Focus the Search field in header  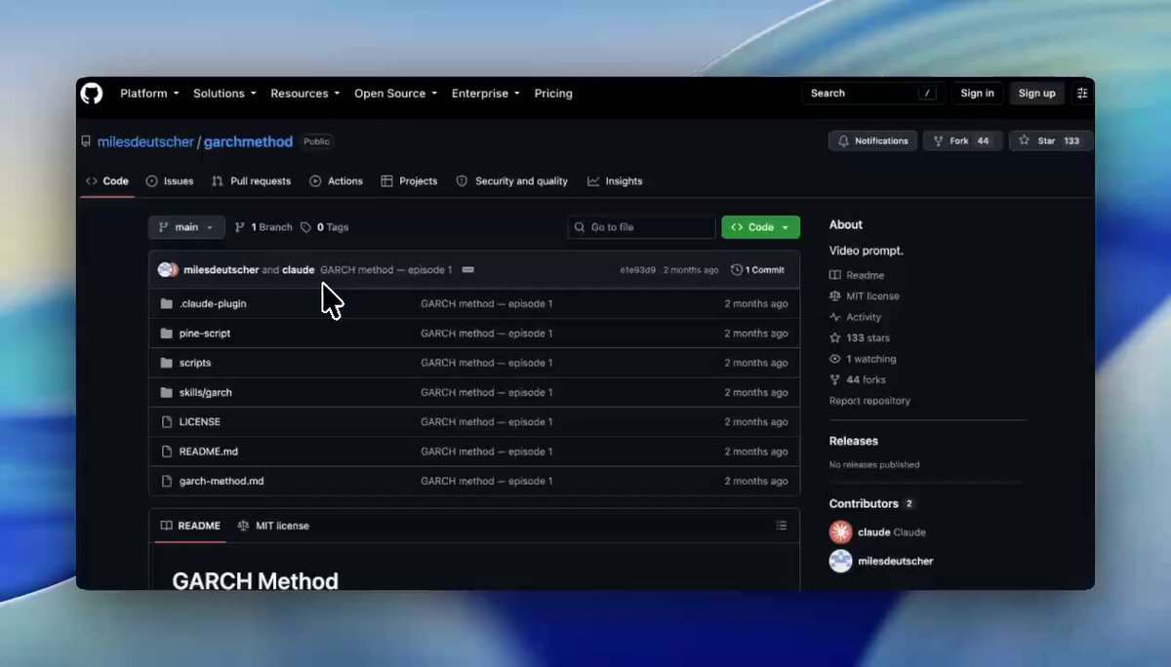click(872, 94)
